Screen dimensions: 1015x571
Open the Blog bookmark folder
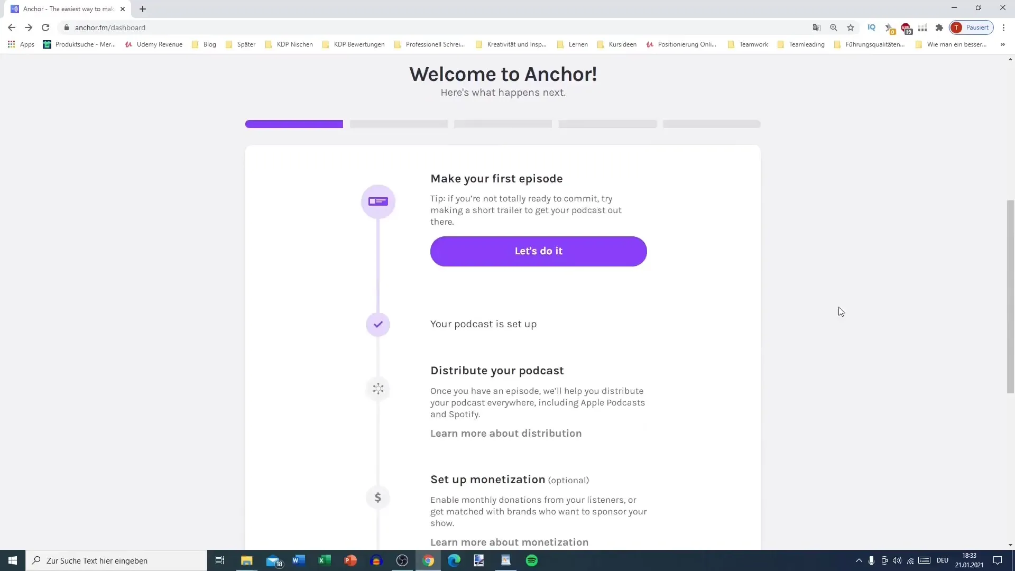point(204,44)
